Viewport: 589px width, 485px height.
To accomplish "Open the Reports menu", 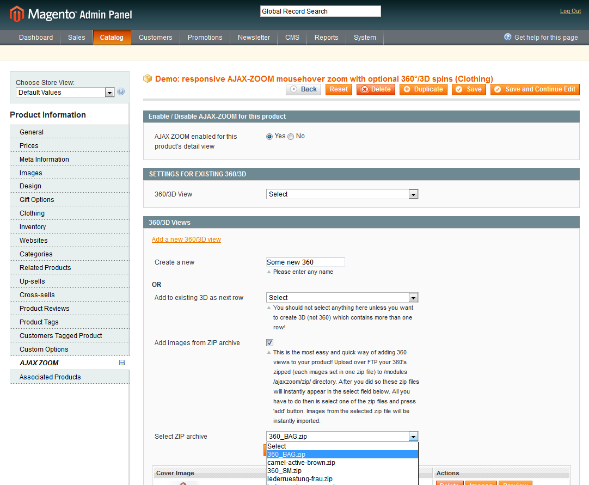I will [327, 37].
